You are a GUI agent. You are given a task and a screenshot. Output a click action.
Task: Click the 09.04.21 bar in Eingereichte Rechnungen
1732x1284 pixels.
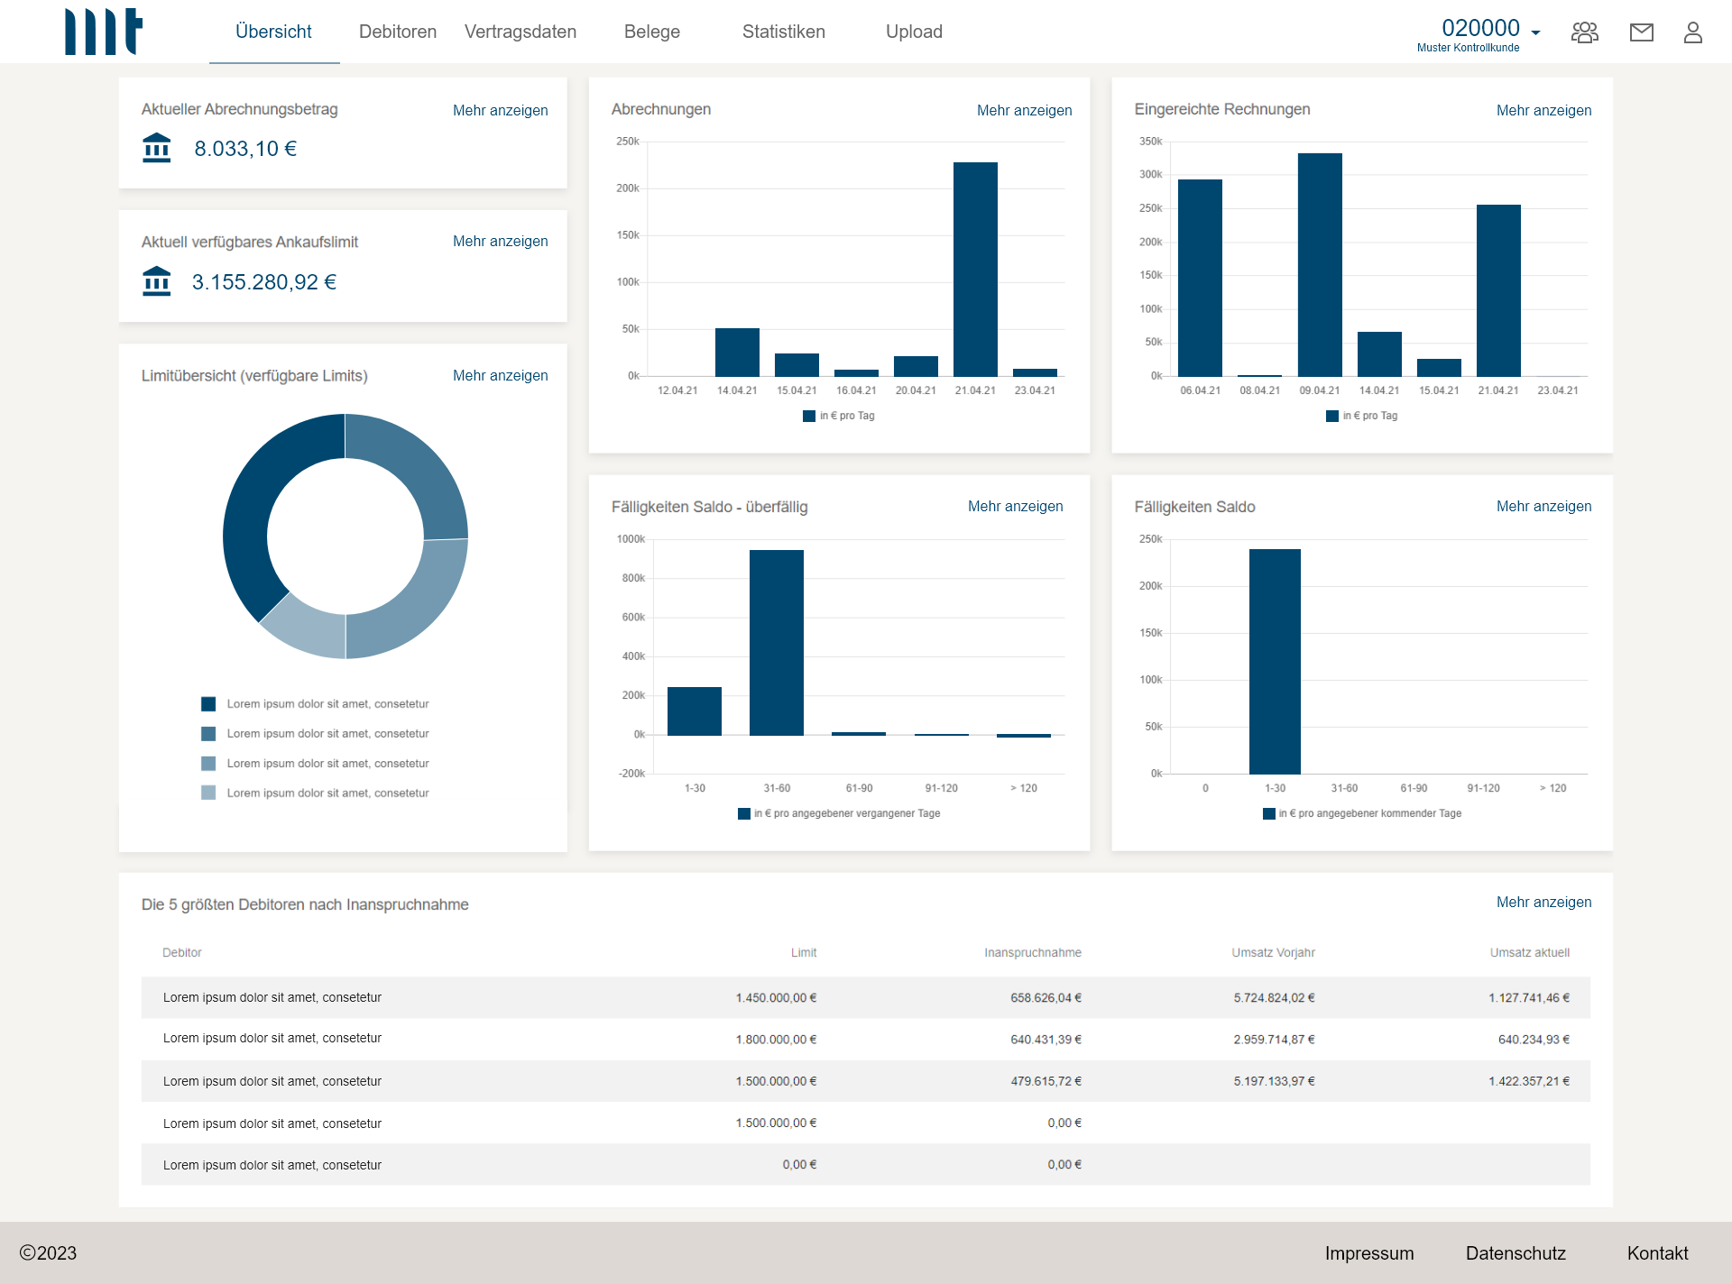pyautogui.click(x=1320, y=264)
